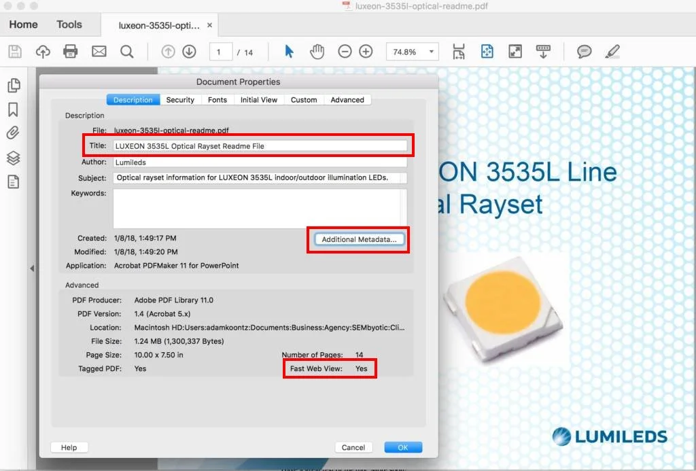Click the page number input field
The image size is (696, 471).
[x=221, y=52]
